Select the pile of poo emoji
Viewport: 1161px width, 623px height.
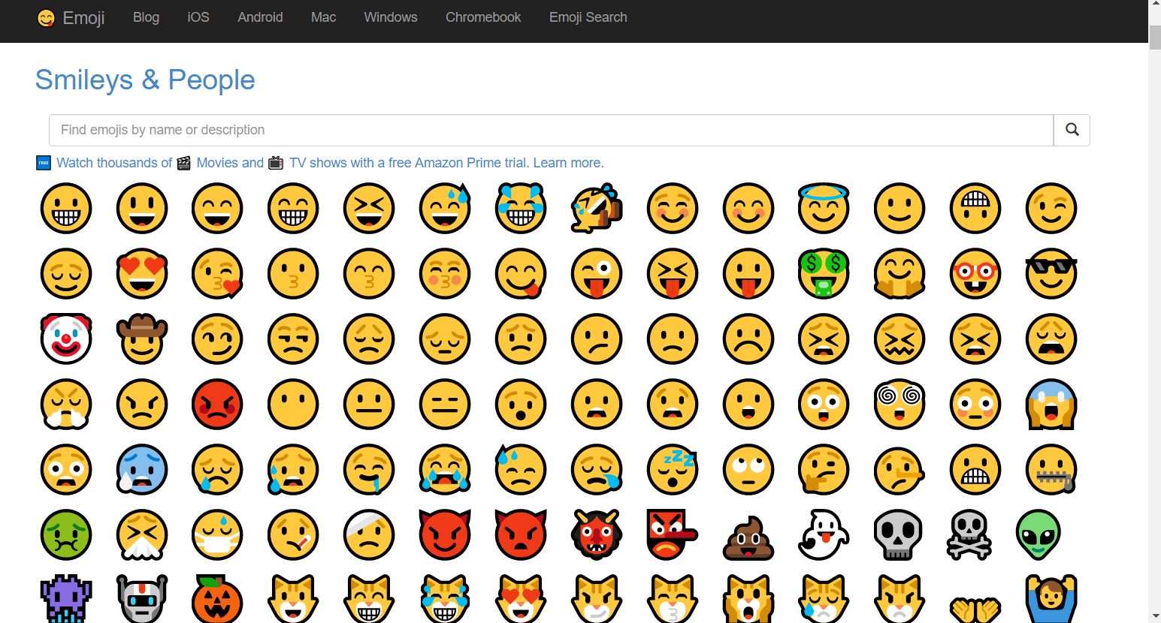click(748, 536)
